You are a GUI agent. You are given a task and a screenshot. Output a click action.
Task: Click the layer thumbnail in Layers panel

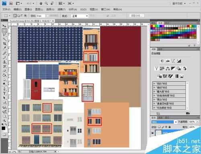coord(158,133)
